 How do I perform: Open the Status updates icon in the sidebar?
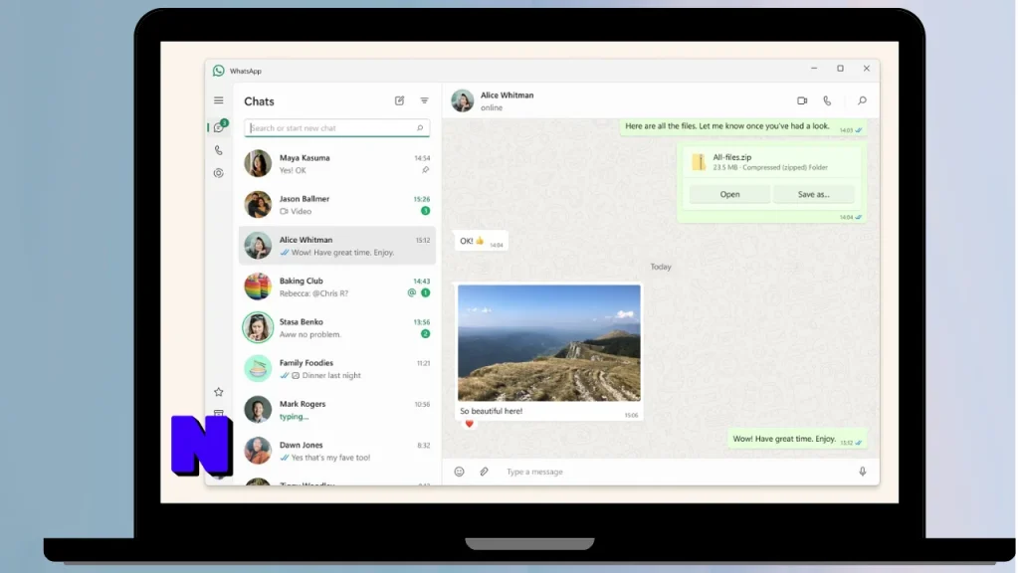click(218, 173)
